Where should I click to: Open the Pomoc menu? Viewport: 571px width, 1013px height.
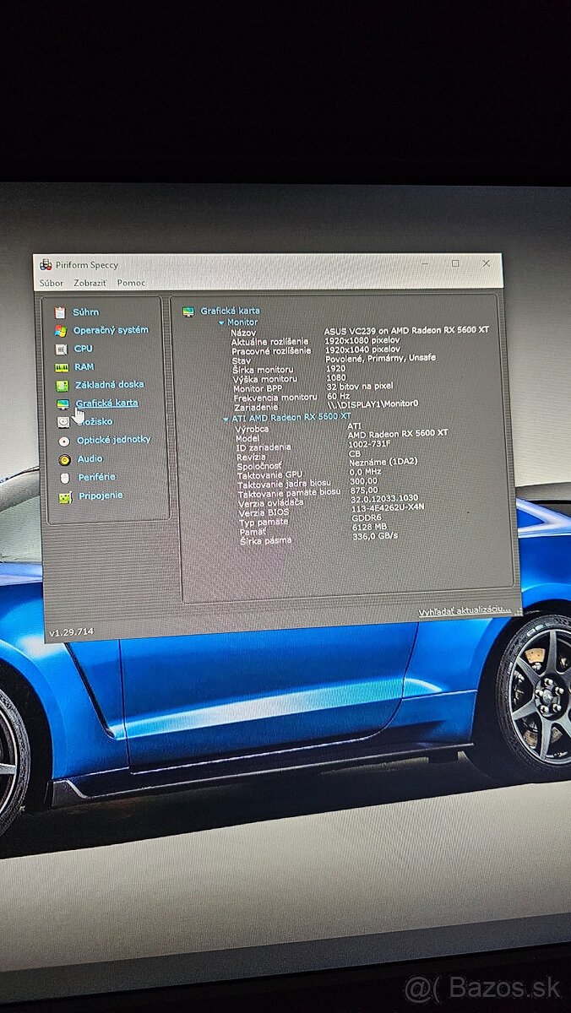(131, 283)
